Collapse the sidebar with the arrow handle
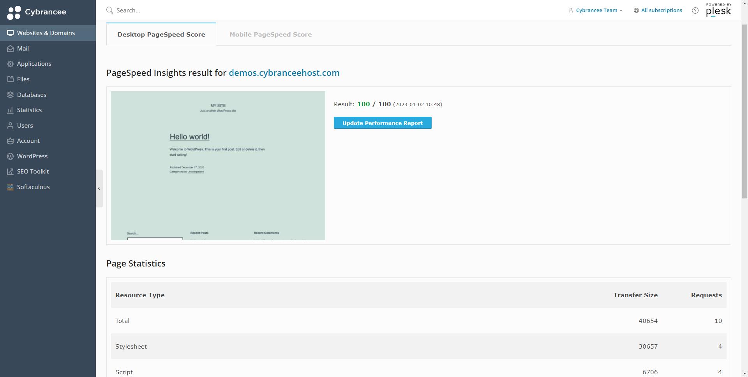This screenshot has width=748, height=377. [99, 188]
